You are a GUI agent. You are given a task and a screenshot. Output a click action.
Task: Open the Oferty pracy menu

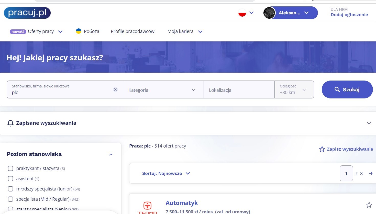point(41,31)
